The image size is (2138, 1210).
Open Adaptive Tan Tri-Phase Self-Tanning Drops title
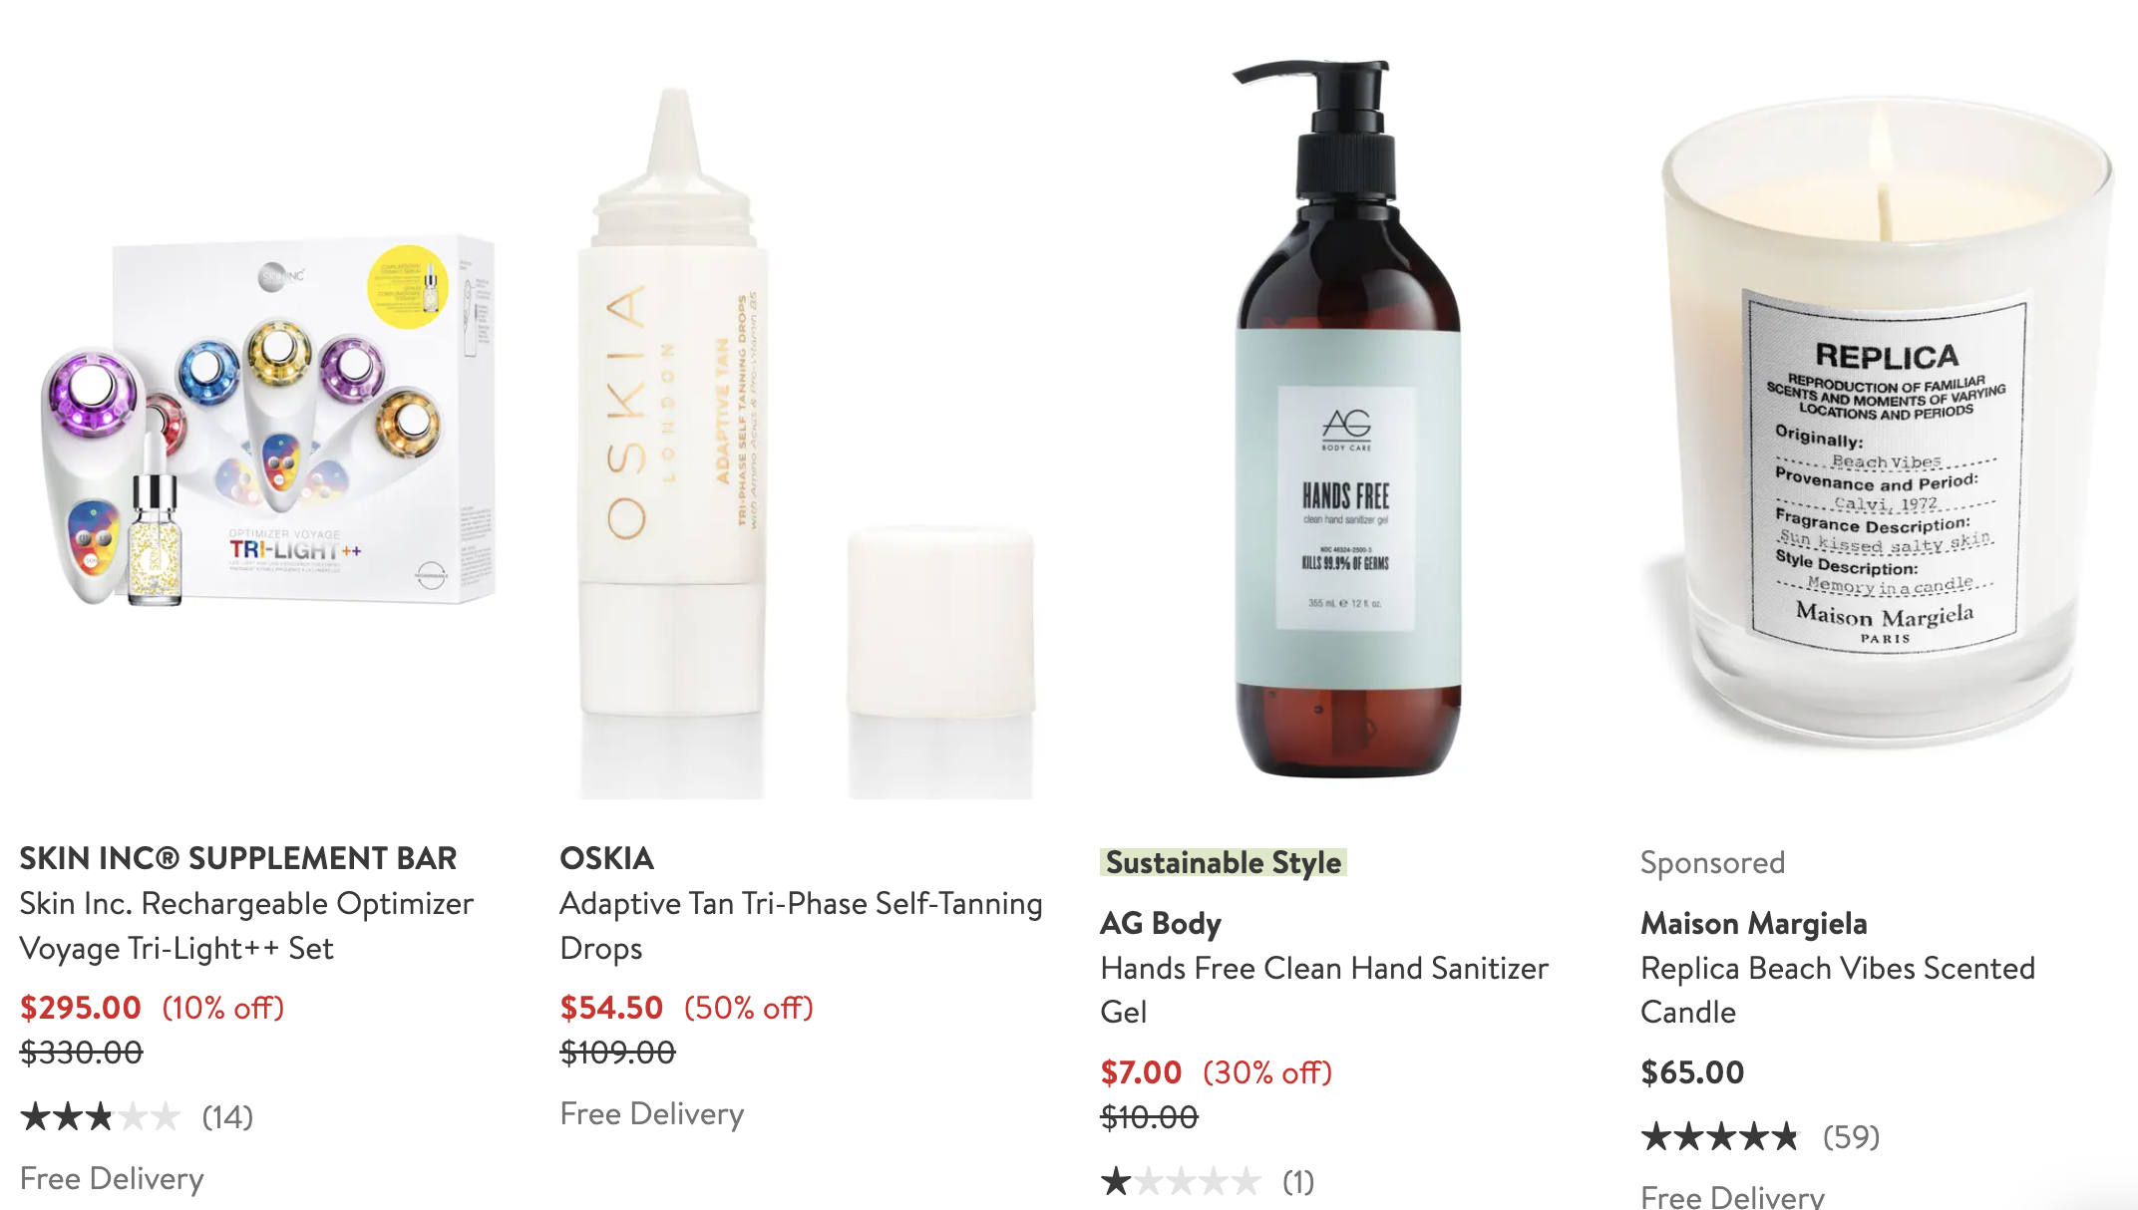click(801, 926)
